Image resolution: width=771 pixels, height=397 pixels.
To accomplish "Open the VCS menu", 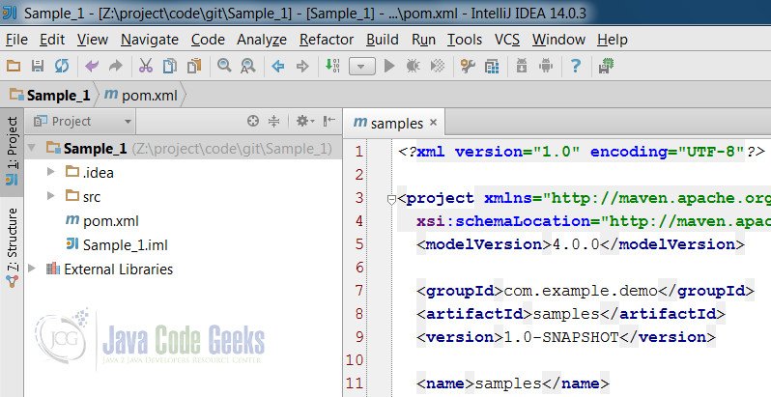I will tap(507, 40).
